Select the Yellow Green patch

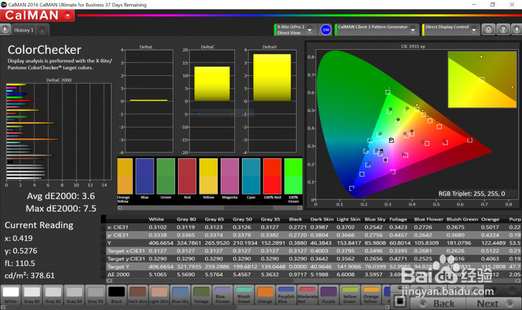[x=349, y=295]
